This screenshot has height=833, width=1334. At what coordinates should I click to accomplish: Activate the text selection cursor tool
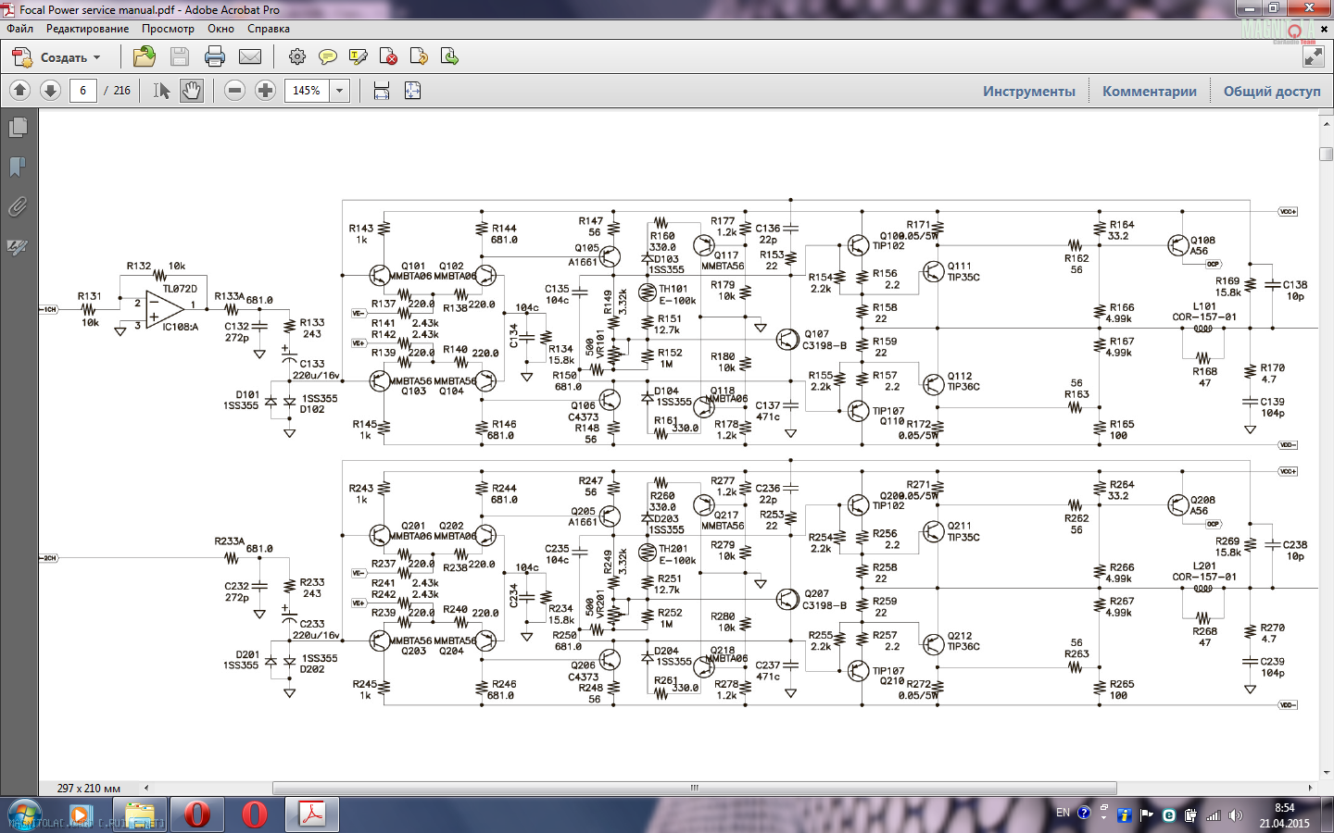[x=161, y=91]
